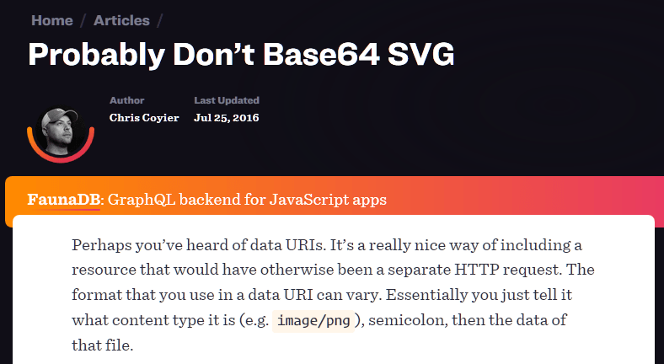
Task: Click the slash separator after Articles
Action: pyautogui.click(x=160, y=20)
